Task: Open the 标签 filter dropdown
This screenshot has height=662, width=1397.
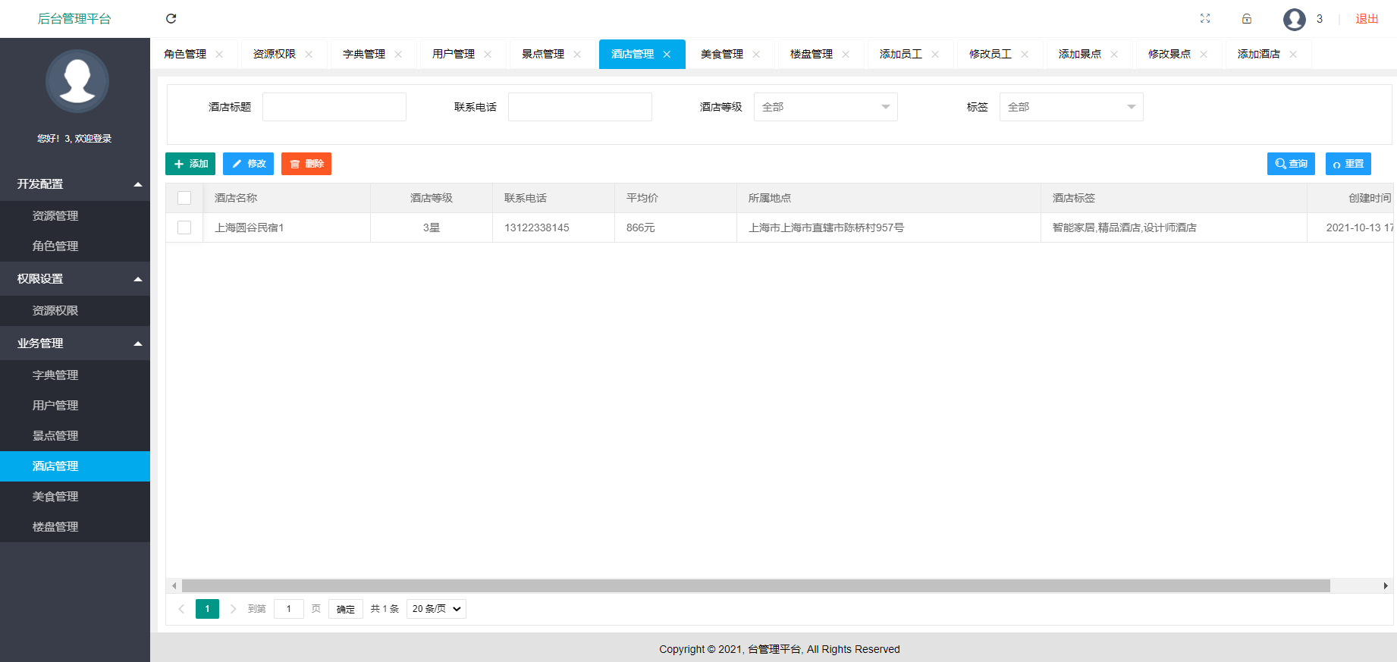Action: [1071, 107]
